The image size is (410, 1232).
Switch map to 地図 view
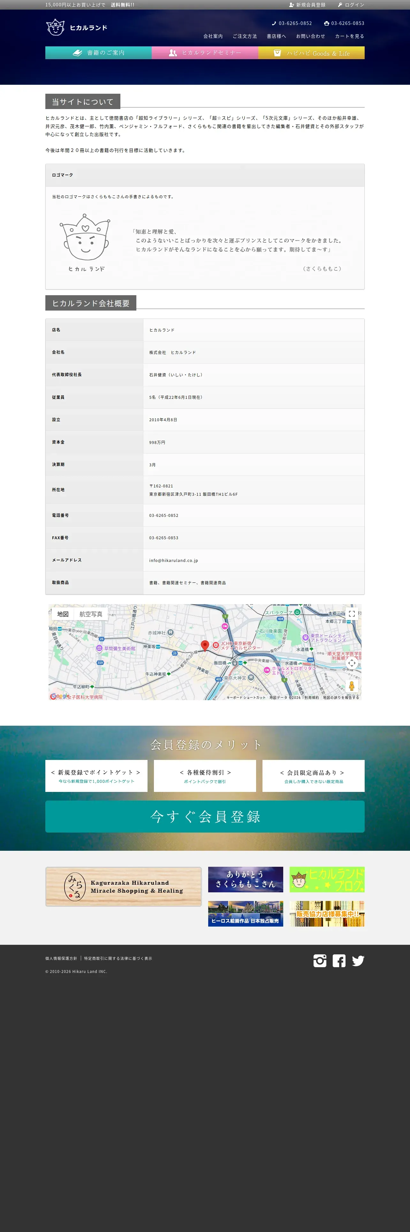(x=63, y=614)
